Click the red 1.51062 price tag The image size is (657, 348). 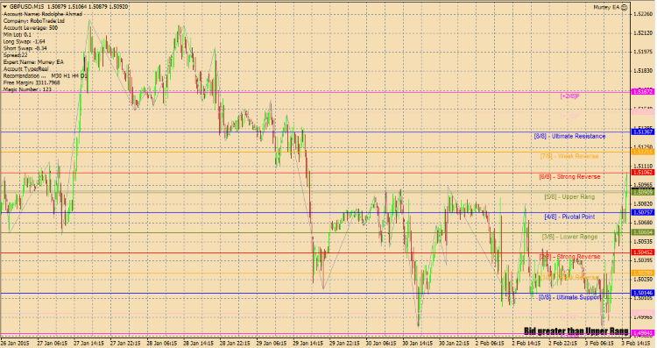click(x=643, y=173)
